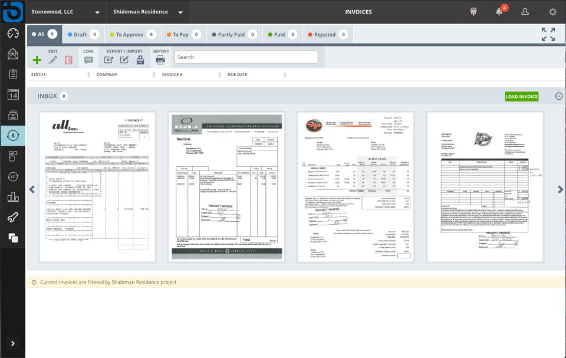Collapse the INBOX panel with the minus control
566x358 pixels.
558,96
